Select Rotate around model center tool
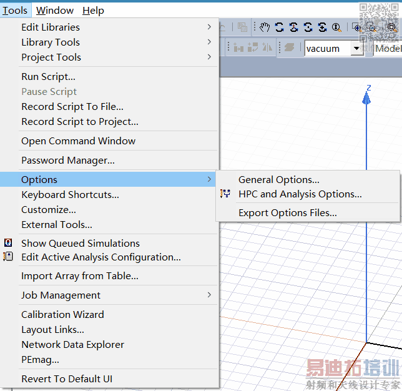 (293, 27)
